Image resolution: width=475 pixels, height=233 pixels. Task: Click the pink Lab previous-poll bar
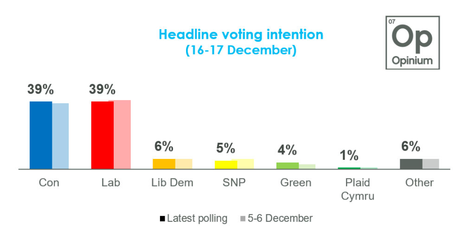(120, 135)
